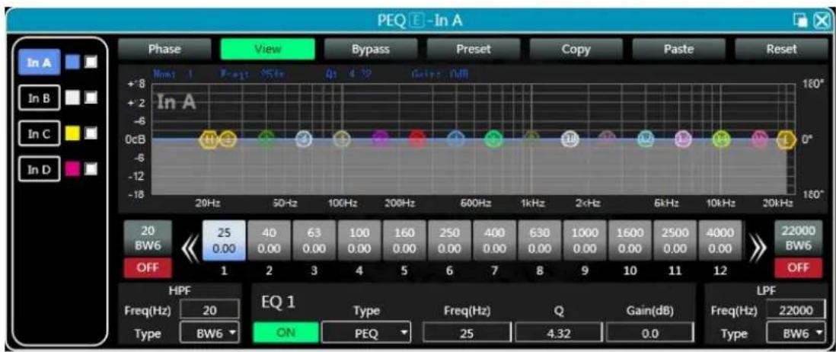Open the LPF Type BW6 dropdown
Viewport: 836px width, 352px height.
click(x=796, y=334)
